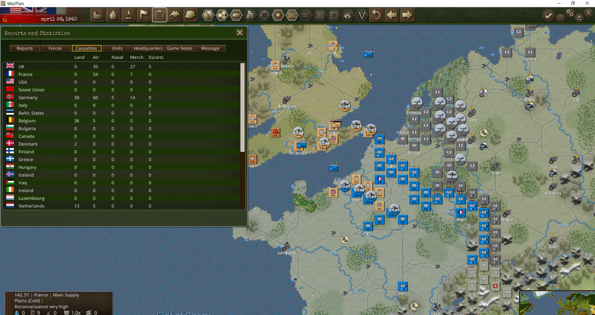Click the minimap thumbnail in the corner
The width and height of the screenshot is (595, 315).
(557, 303)
